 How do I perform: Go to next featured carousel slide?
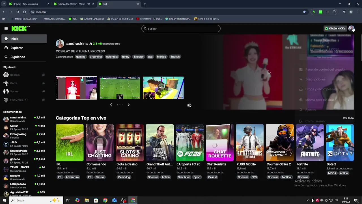coord(129,105)
